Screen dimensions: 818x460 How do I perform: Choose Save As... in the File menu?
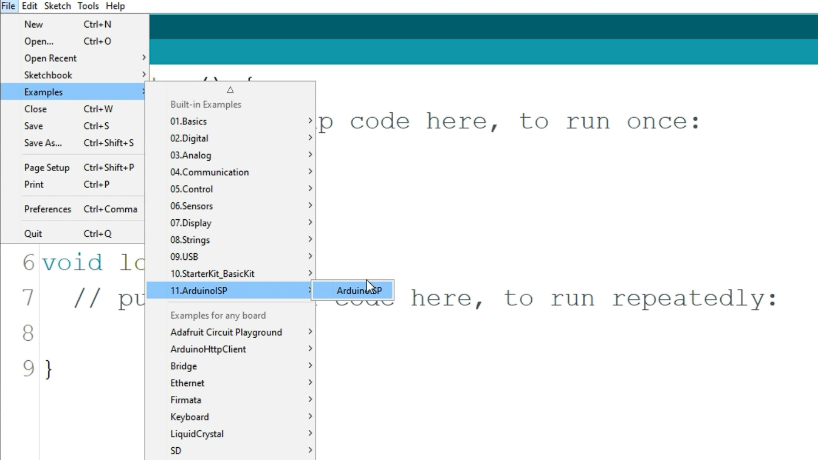73,143
